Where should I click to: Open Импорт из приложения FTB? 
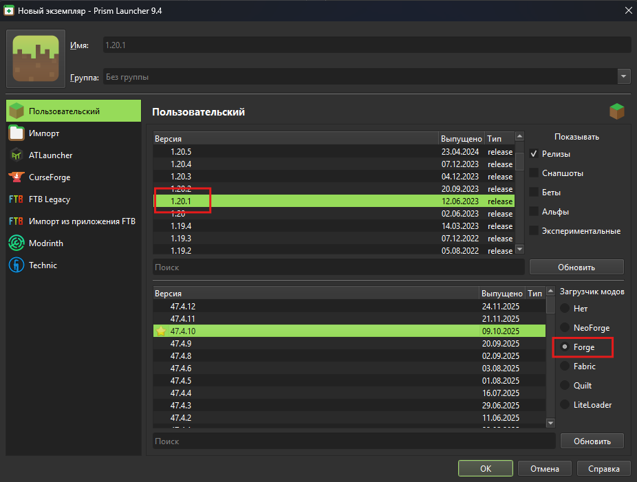pyautogui.click(x=74, y=221)
